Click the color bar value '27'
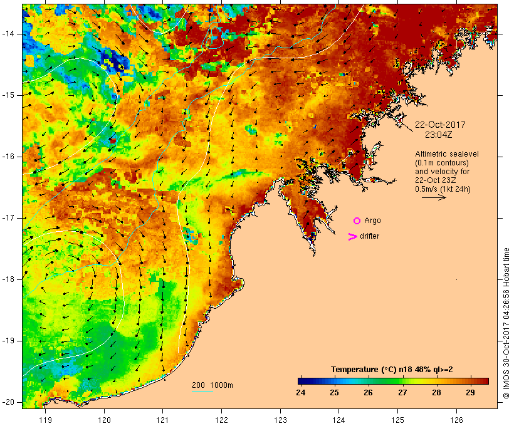 pyautogui.click(x=402, y=393)
